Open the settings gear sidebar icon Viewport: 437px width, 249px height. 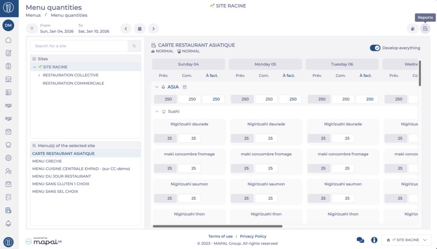9,158
